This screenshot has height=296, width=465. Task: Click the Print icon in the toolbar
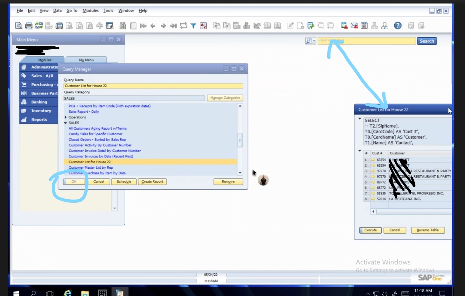29,26
